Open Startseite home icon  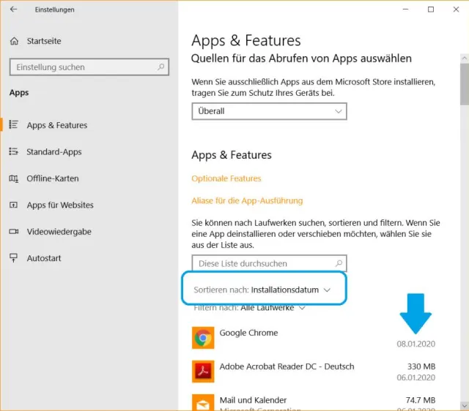point(13,41)
